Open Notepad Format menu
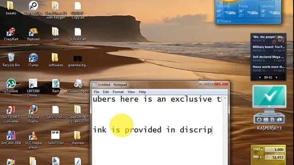Image resolution: width=294 pixels, height=165 pixels. pyautogui.click(x=118, y=92)
